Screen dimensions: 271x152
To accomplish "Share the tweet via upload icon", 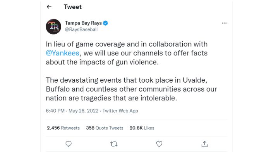I will click(x=205, y=144).
